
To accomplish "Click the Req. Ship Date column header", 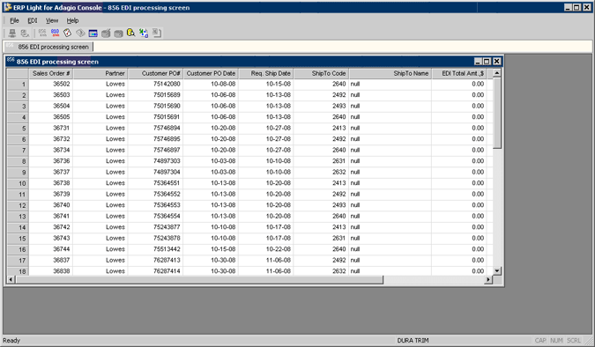I will (266, 74).
